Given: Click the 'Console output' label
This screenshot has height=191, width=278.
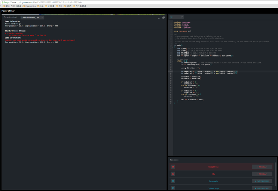Looking at the screenshot, I should (x=10, y=17).
